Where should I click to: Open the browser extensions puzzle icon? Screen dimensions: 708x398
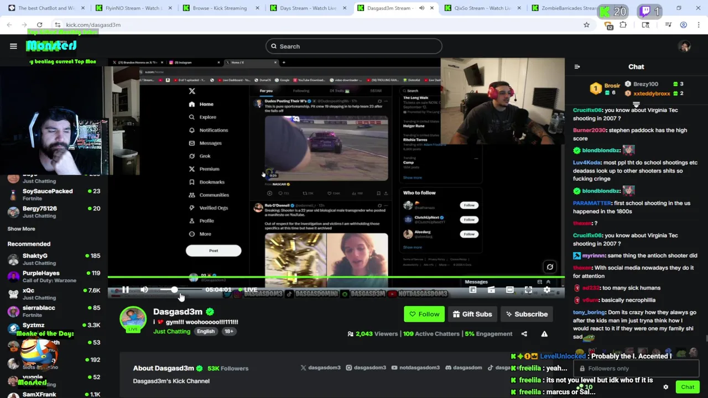(x=623, y=25)
